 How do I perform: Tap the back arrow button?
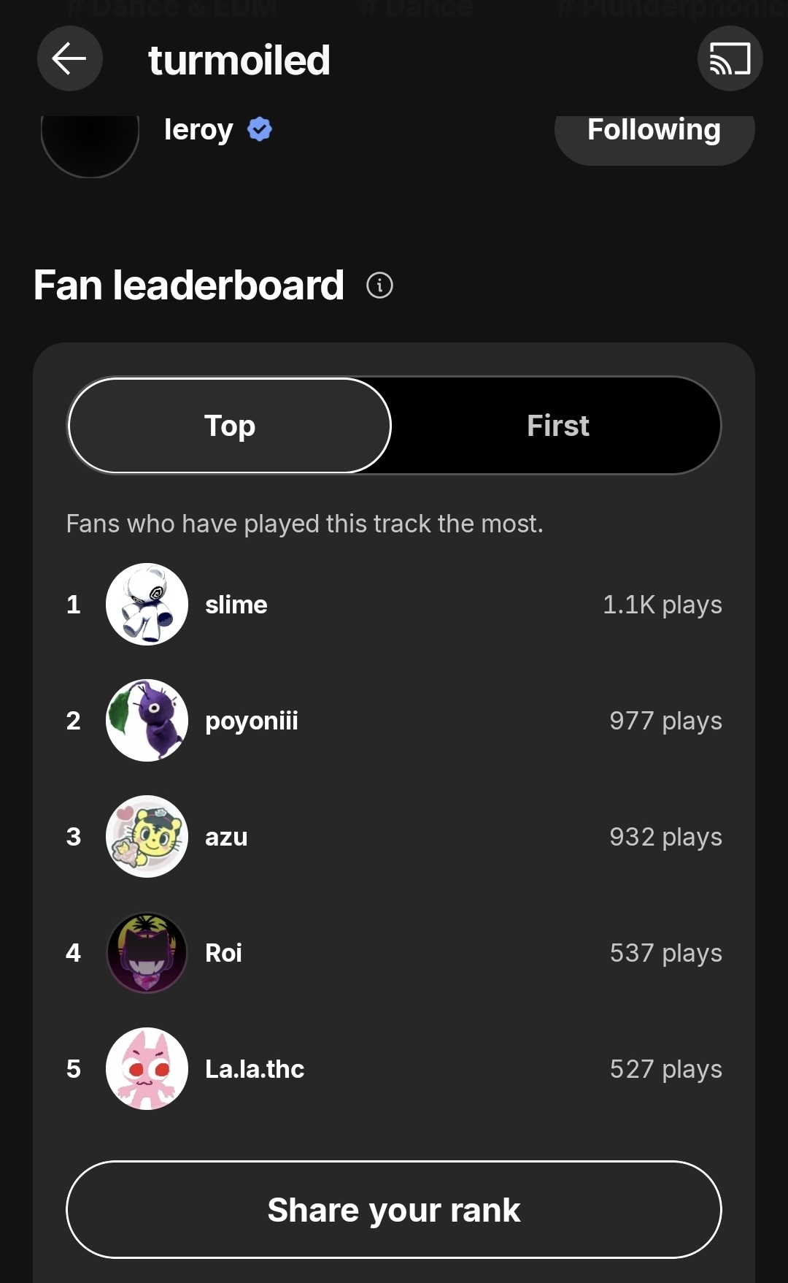tap(70, 59)
